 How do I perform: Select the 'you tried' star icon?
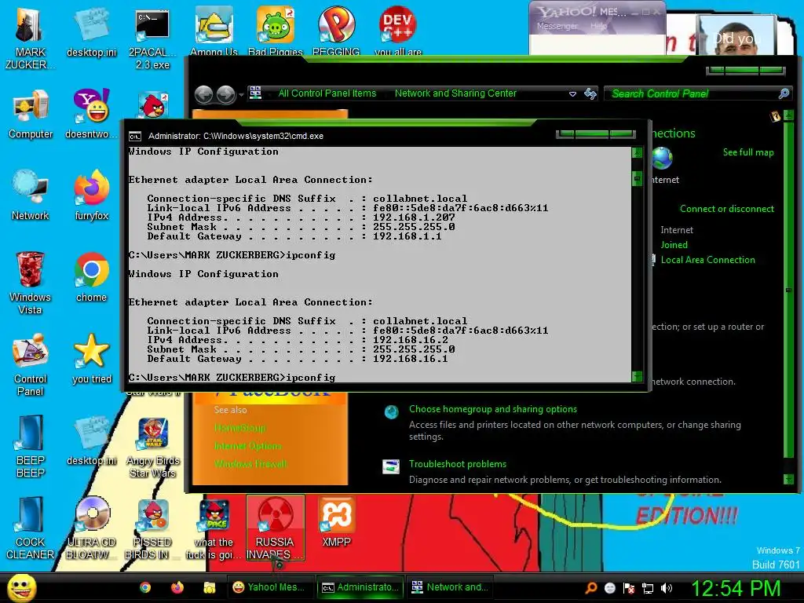[91, 358]
